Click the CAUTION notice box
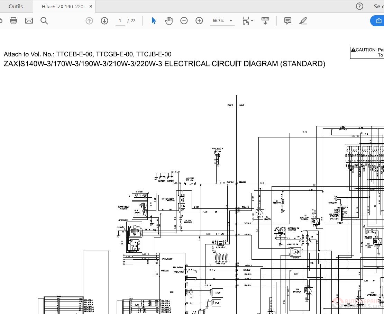Viewport: 384px width, 314px height. (x=367, y=53)
